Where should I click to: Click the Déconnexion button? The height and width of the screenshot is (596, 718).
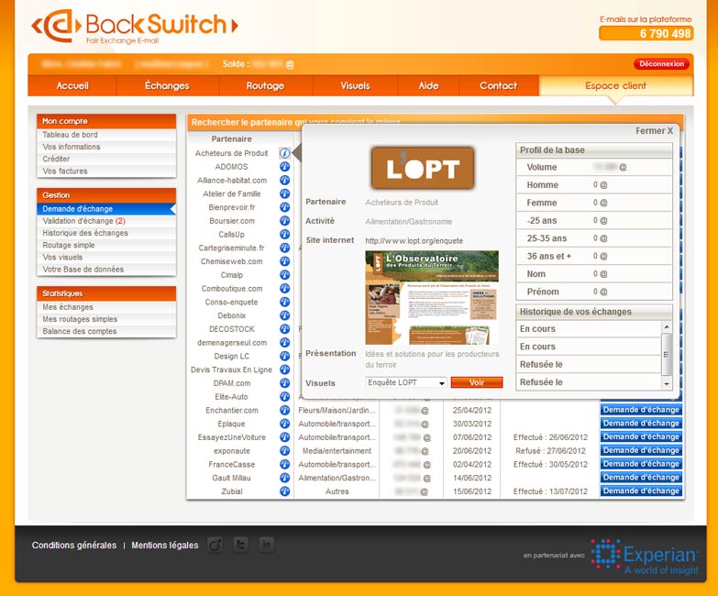point(662,63)
